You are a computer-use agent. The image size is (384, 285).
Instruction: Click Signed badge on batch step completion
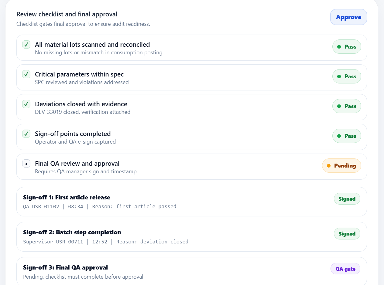tap(347, 234)
